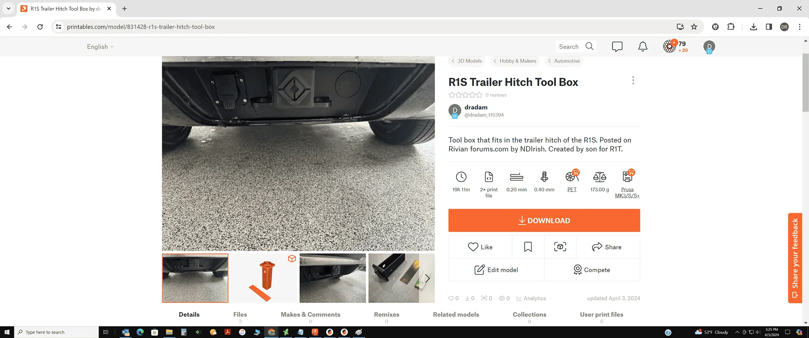The height and width of the screenshot is (338, 809).
Task: Open Chrome three-dot menu
Action: (x=800, y=27)
